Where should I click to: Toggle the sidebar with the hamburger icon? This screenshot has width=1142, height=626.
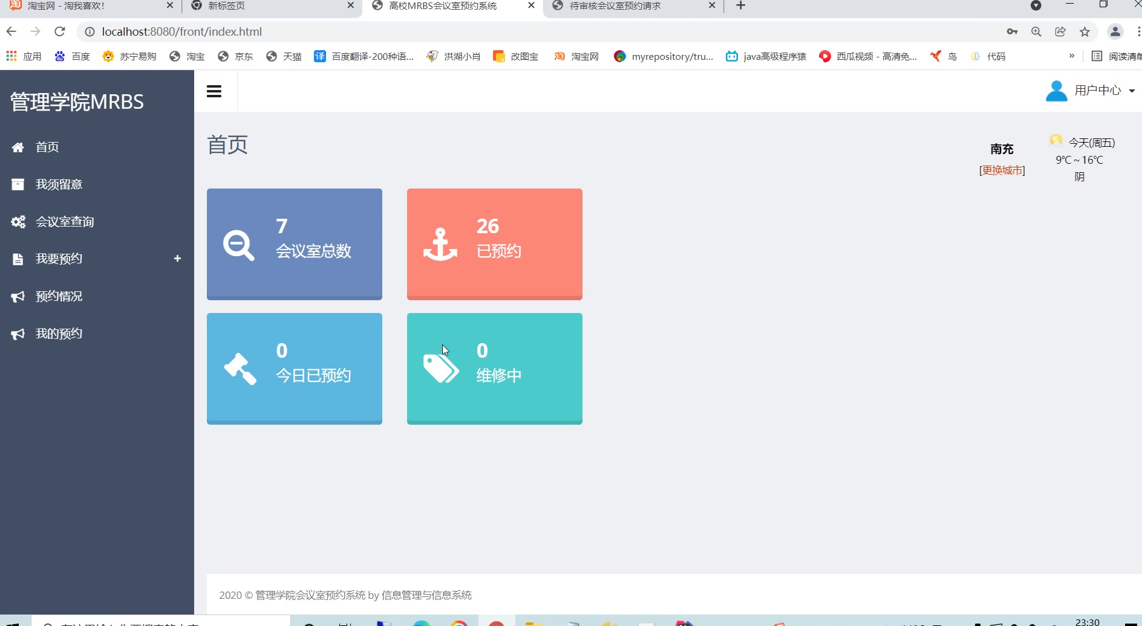[214, 91]
